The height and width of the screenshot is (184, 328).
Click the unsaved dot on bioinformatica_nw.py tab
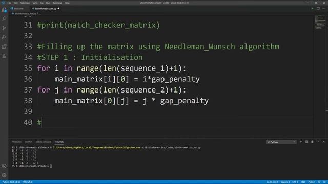(x=58, y=8)
